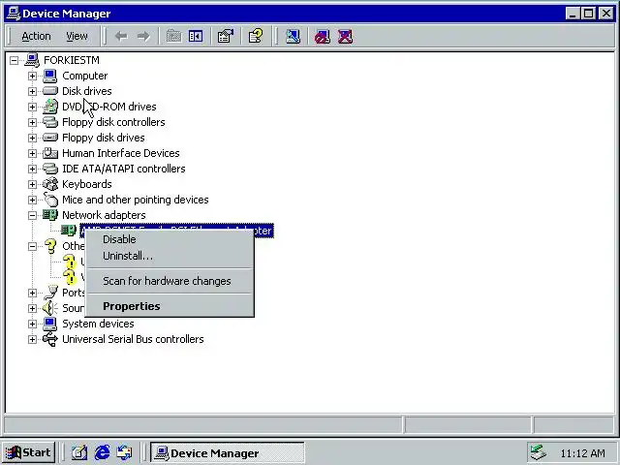Click the Human Interface Devices icon
This screenshot has height=465, width=620.
[x=49, y=153]
